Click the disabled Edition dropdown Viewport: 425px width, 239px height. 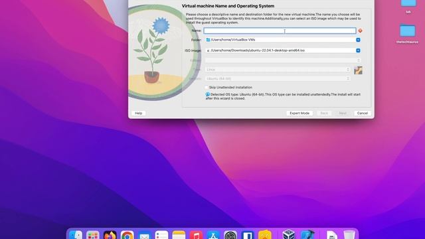pyautogui.click(x=283, y=60)
